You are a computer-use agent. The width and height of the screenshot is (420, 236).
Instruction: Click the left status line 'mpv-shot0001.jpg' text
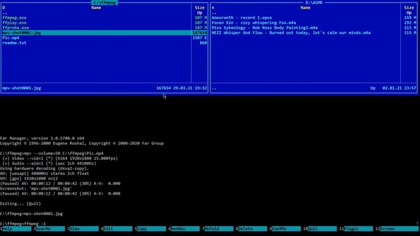coord(22,88)
